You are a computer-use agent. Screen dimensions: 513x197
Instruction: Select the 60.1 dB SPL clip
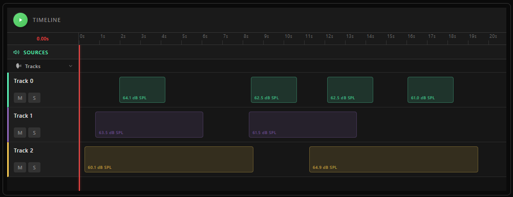coord(169,159)
